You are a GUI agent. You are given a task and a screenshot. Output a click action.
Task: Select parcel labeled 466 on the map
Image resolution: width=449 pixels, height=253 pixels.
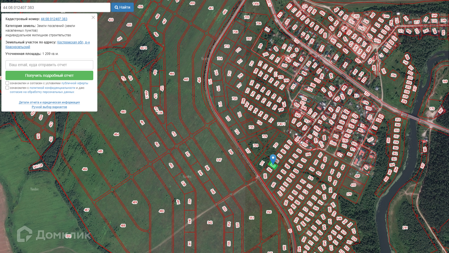[172, 74]
